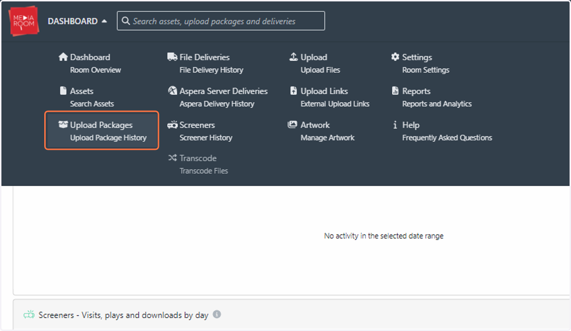This screenshot has height=331, width=571.
Task: Select Room Overview subtitle
Action: pyautogui.click(x=96, y=70)
